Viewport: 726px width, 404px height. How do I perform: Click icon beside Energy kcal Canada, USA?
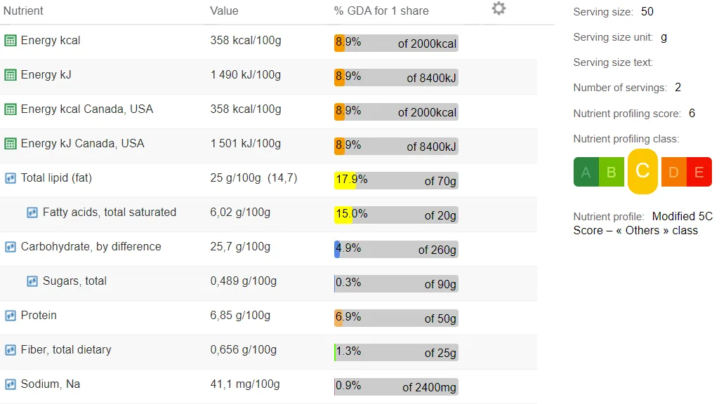[11, 109]
